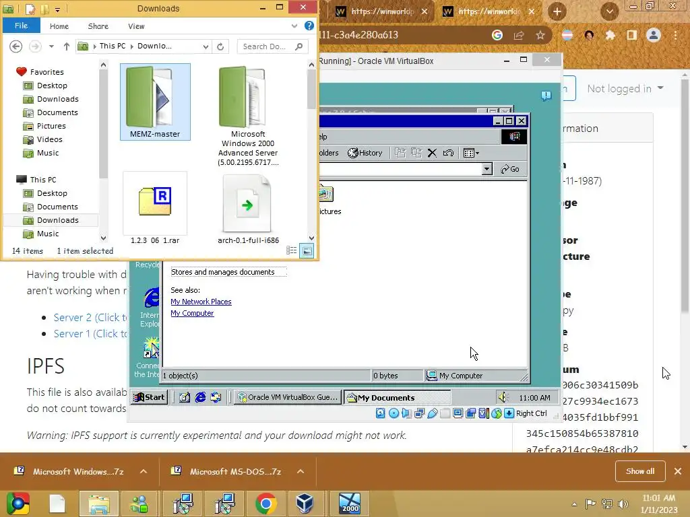
Task: Open the View ribbon tab
Action: (136, 26)
